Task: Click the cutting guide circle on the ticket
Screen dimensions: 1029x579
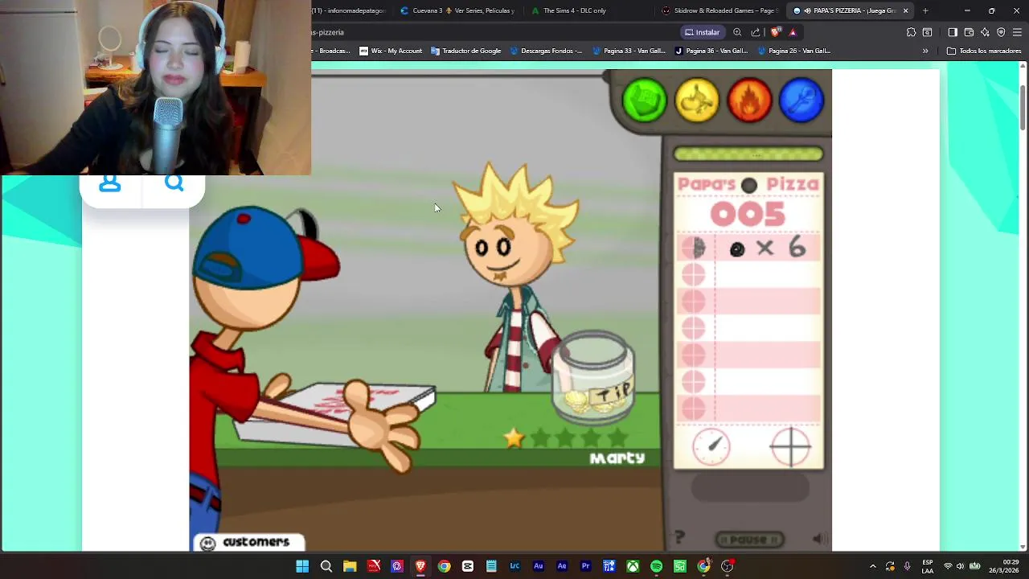Action: tap(790, 446)
